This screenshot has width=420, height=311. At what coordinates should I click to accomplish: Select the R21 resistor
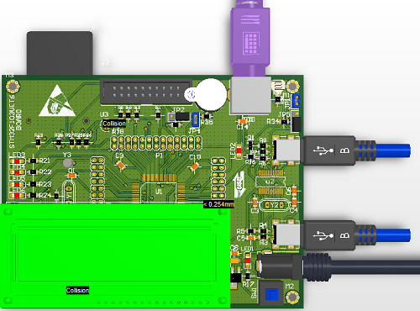coord(34,161)
